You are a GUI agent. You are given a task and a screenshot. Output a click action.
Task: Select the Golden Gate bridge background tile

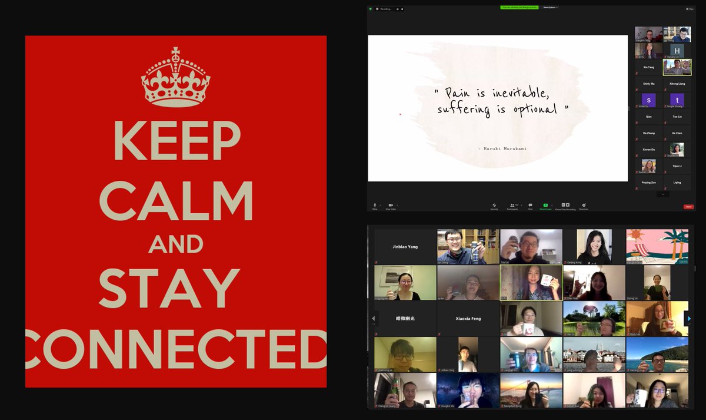(531, 390)
